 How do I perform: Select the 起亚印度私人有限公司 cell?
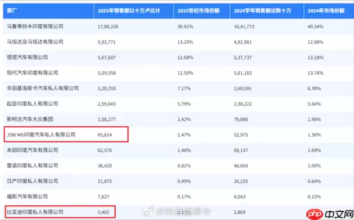tap(32, 104)
